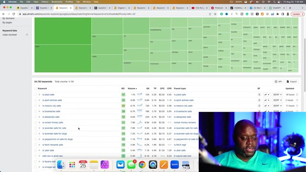
Task: Open the Chrome Profiles menu
Action: click(69, 2)
